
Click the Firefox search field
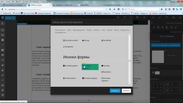click(144, 9)
